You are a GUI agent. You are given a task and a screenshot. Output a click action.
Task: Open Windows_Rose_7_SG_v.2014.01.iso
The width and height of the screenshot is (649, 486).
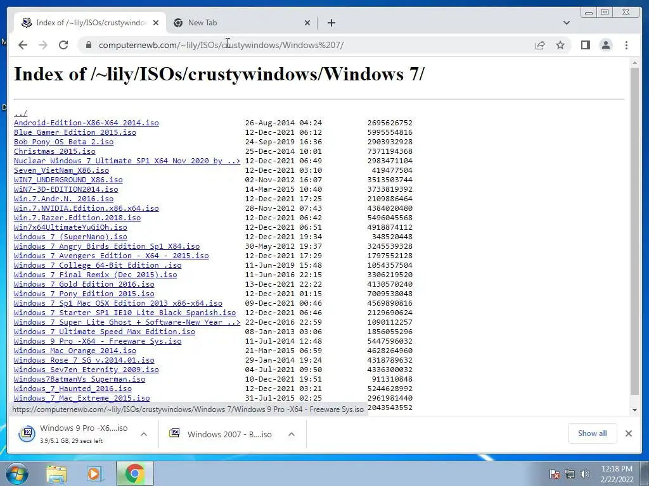click(x=84, y=360)
